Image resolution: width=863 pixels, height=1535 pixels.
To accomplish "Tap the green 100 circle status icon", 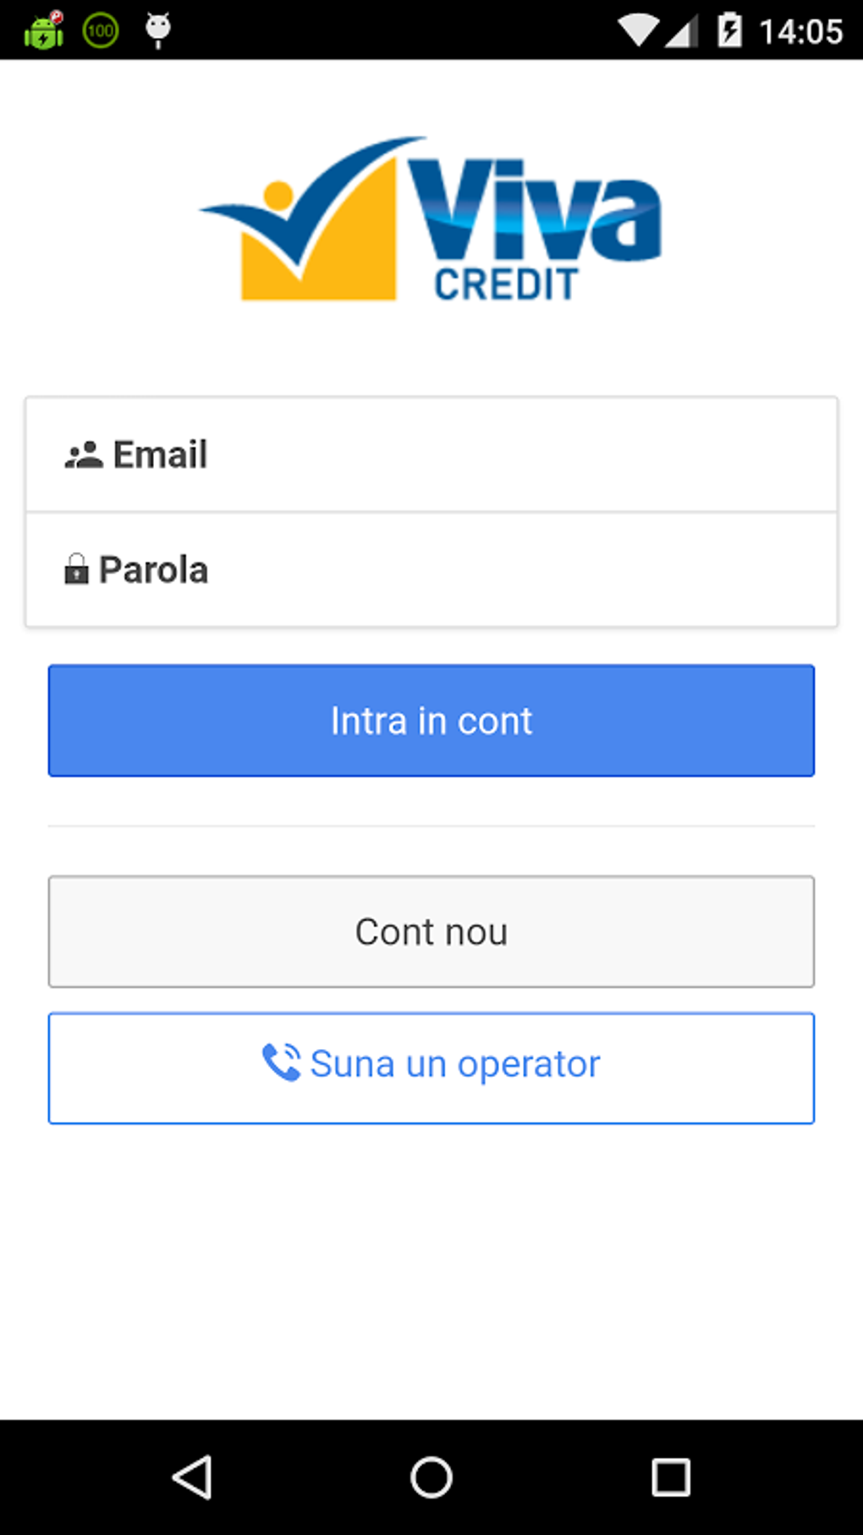I will tap(101, 31).
